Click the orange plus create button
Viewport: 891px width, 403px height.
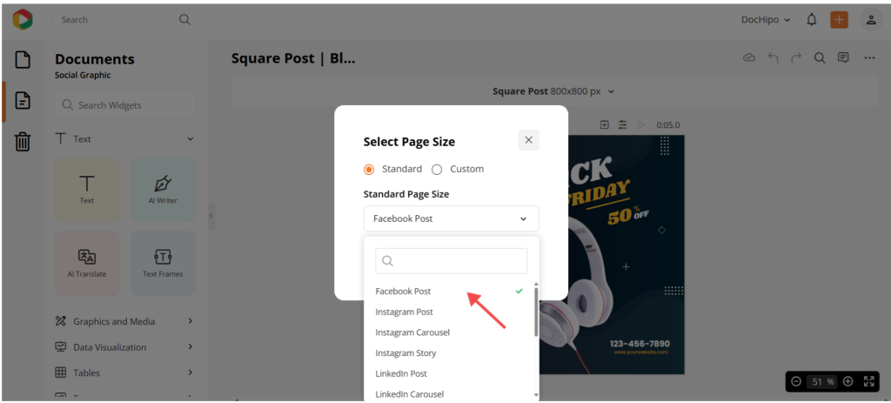pyautogui.click(x=839, y=20)
